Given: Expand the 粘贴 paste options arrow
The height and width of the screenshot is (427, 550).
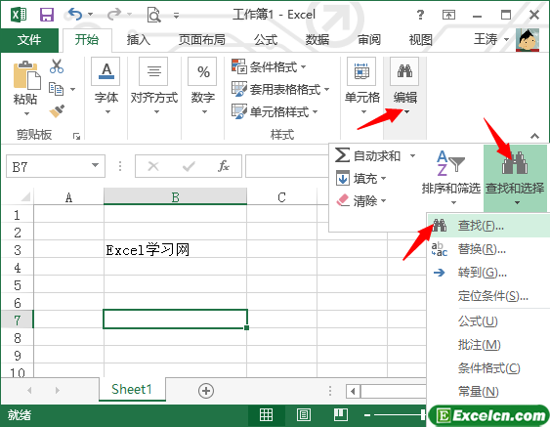Looking at the screenshot, I should pos(26,113).
